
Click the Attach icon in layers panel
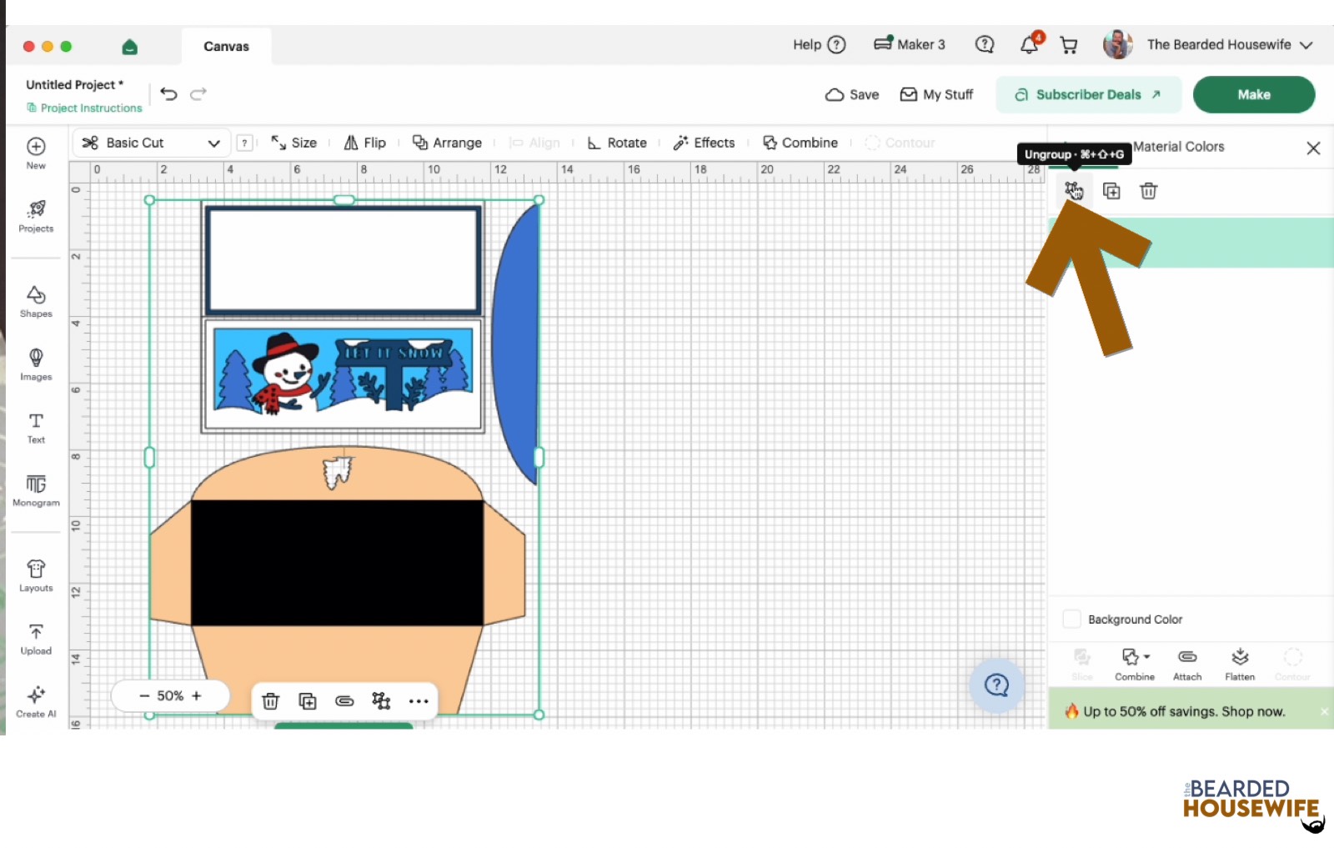(1187, 665)
